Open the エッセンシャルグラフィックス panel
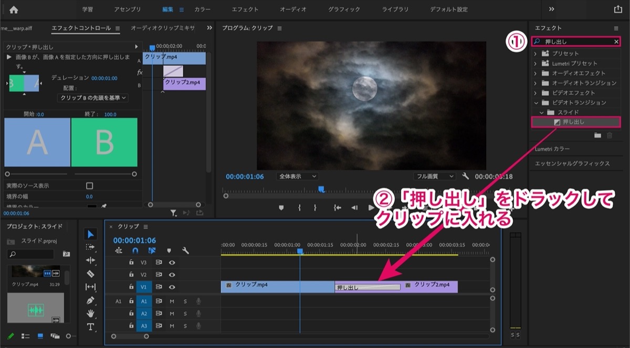Image resolution: width=630 pixels, height=348 pixels. click(572, 164)
